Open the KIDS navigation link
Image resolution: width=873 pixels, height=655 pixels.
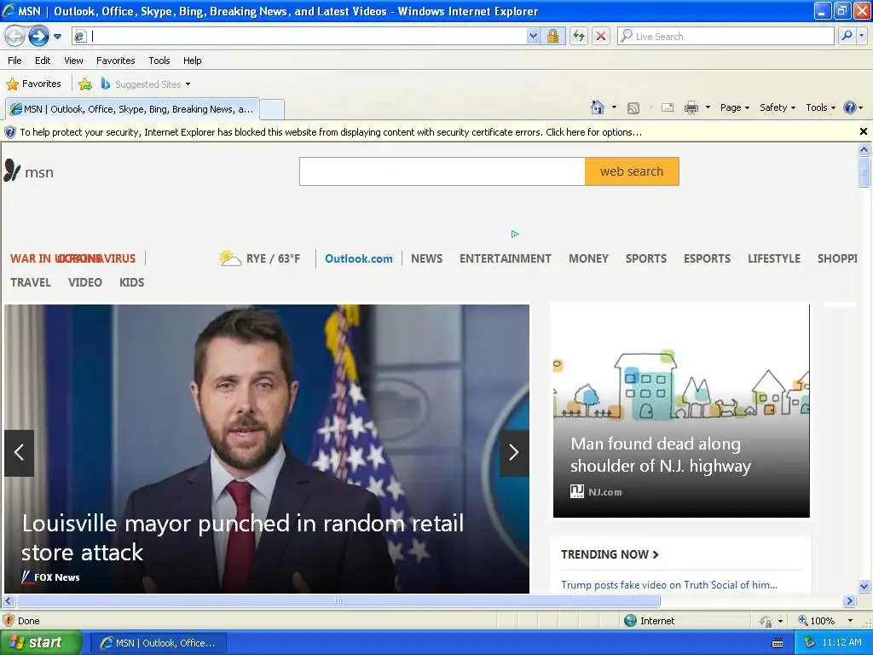tap(131, 282)
